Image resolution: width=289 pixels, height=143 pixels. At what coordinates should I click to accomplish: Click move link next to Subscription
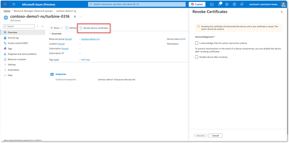[65, 48]
